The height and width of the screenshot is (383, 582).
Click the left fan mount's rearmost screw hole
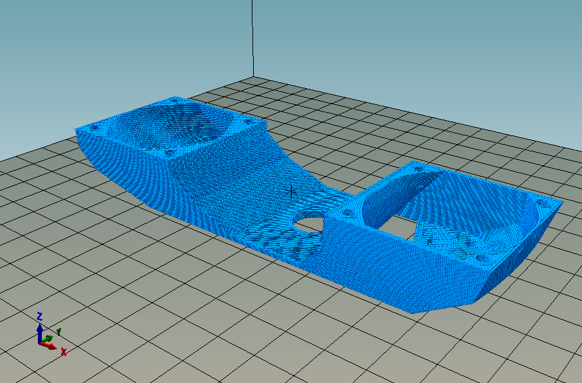point(175,101)
